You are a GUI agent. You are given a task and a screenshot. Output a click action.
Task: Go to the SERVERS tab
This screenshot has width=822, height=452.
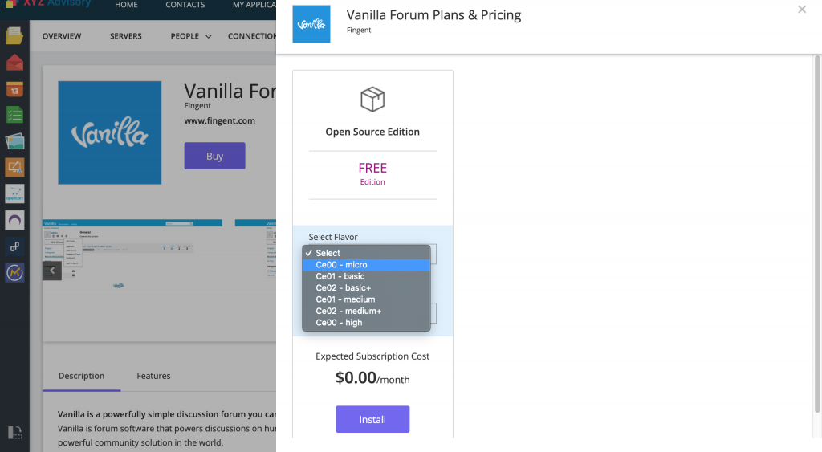click(126, 36)
